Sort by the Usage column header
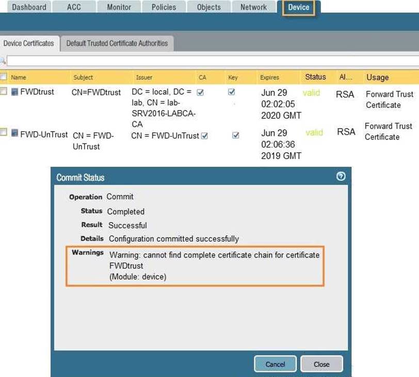The width and height of the screenshot is (419, 377). (377, 77)
